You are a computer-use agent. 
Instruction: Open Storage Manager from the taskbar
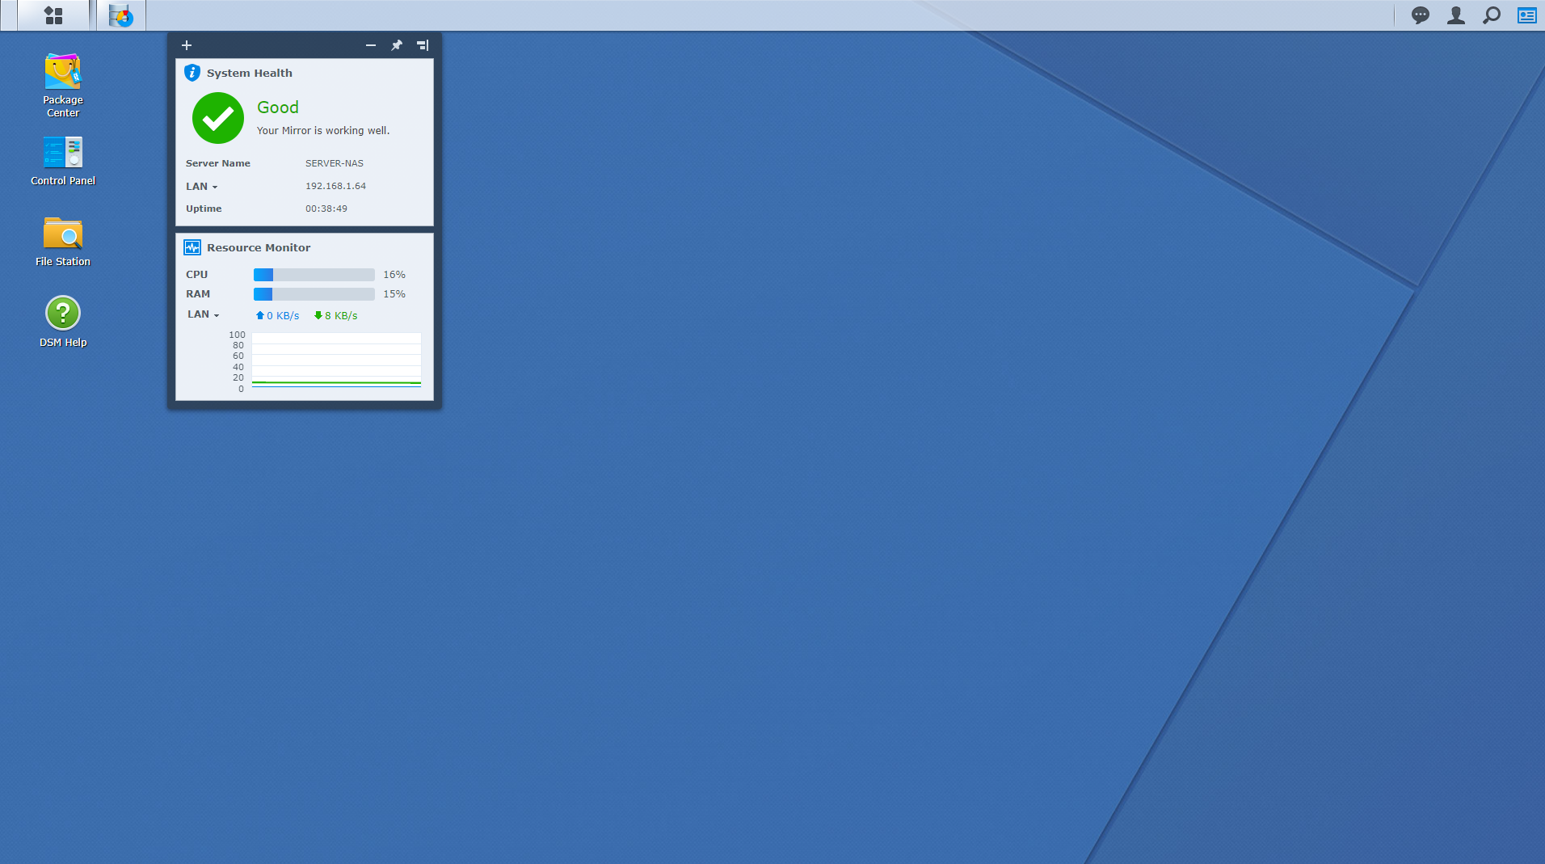click(x=121, y=15)
